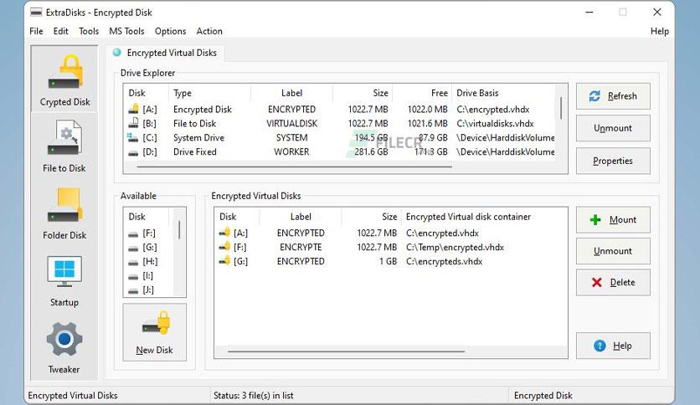Click the drive icon for [D:] row

pos(133,152)
